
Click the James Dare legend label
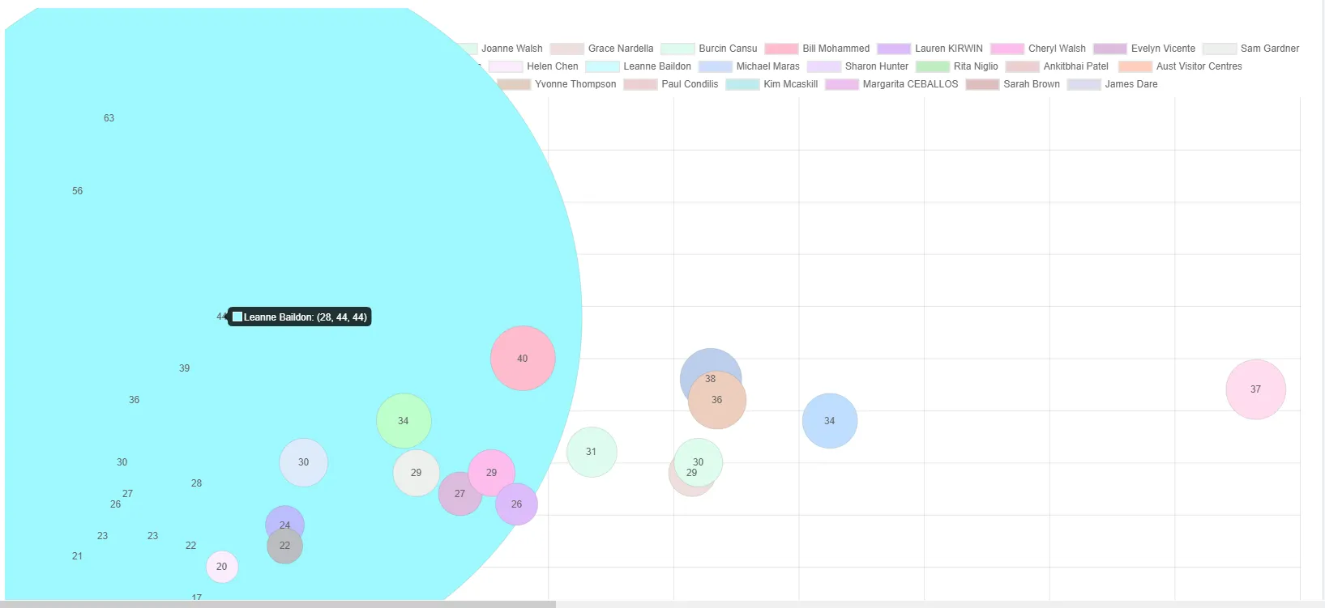click(x=1131, y=84)
